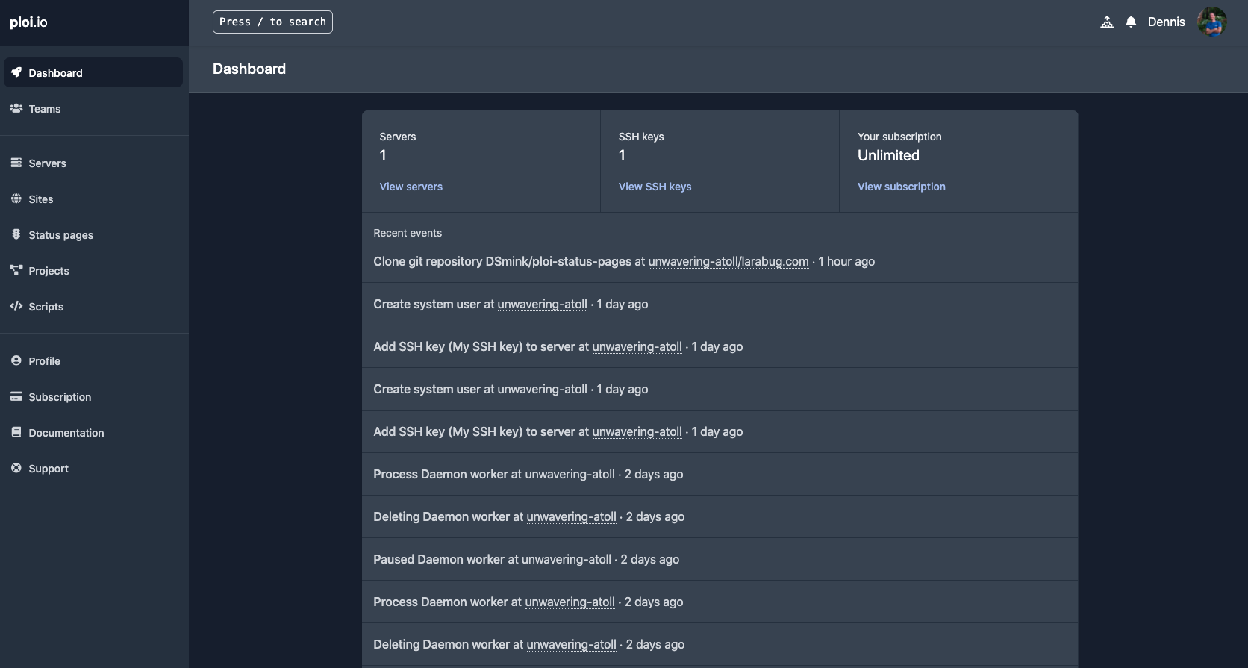Open the user avatar picture

pyautogui.click(x=1211, y=22)
